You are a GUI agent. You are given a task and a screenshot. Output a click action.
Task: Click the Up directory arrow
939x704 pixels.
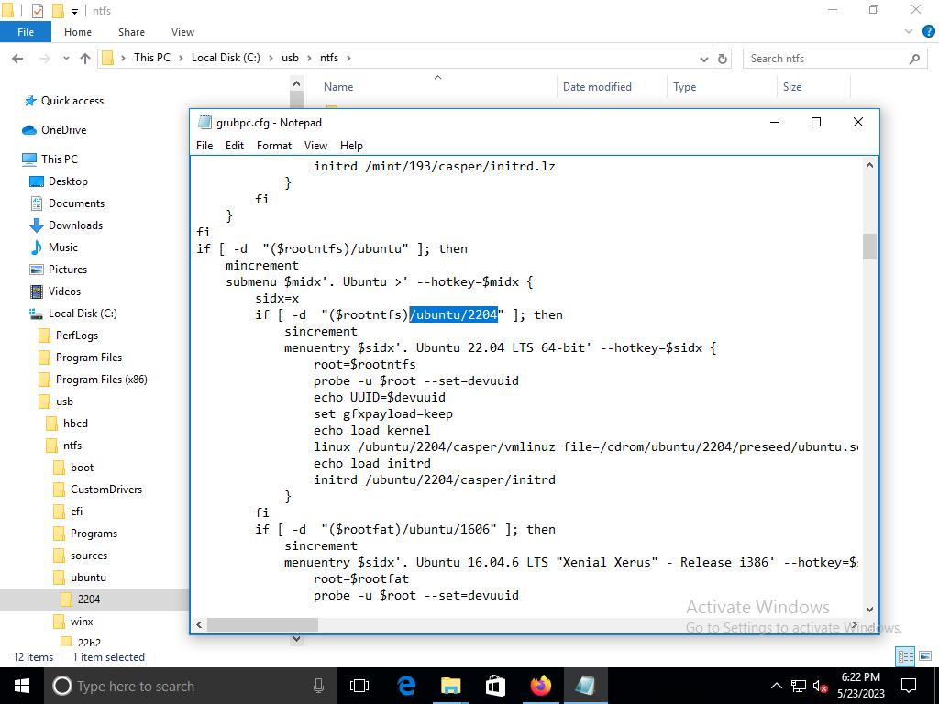[85, 59]
